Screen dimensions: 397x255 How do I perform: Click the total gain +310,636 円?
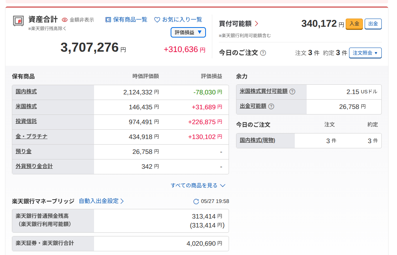coord(184,49)
